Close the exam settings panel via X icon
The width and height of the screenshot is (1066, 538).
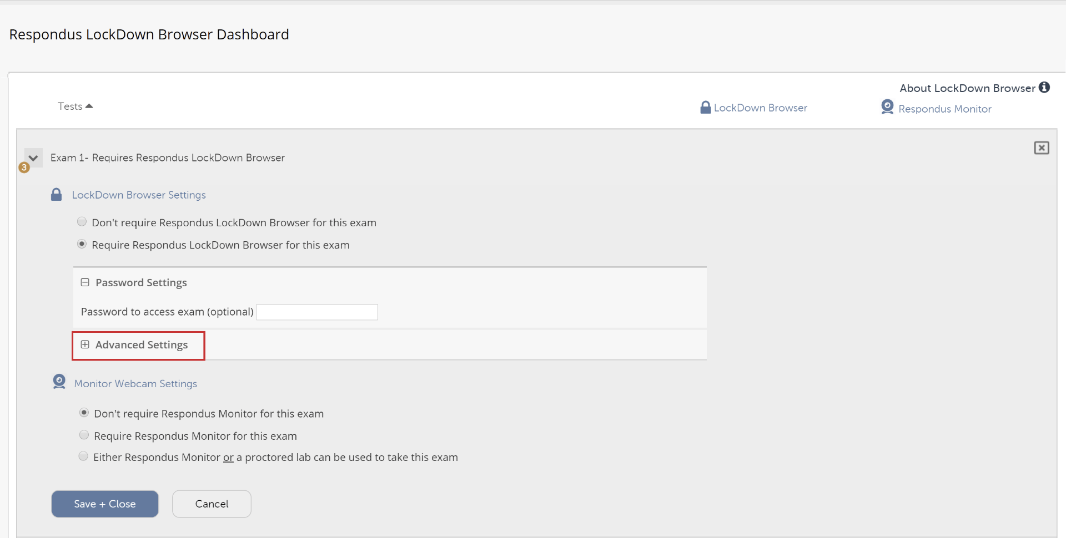tap(1042, 148)
